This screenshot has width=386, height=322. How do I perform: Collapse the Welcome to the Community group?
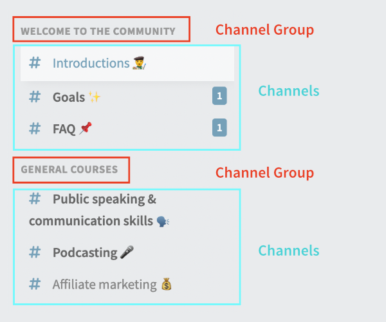(x=98, y=32)
